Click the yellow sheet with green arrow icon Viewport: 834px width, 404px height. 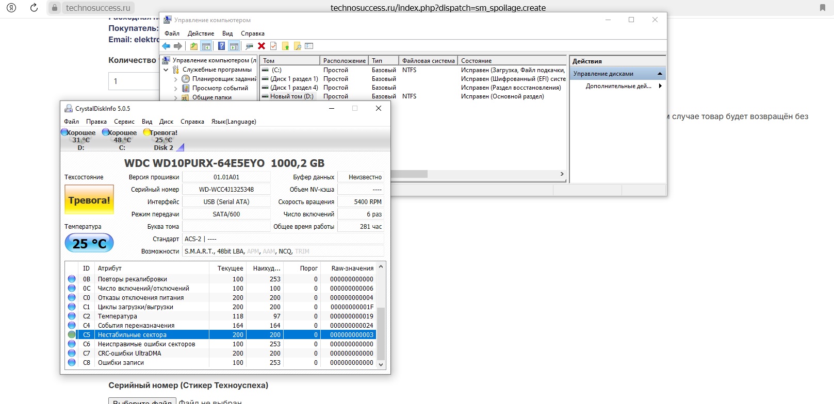click(x=285, y=46)
